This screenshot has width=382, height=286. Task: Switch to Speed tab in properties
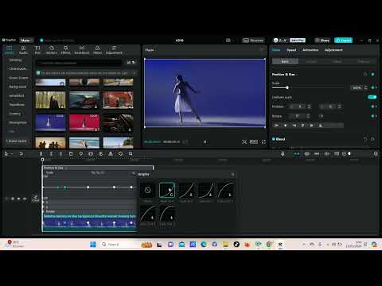[291, 50]
